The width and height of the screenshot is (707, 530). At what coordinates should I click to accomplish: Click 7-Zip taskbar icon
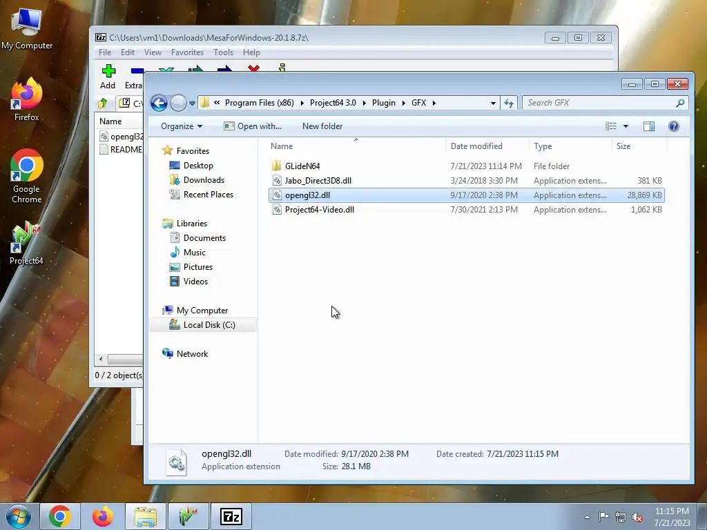pos(231,516)
